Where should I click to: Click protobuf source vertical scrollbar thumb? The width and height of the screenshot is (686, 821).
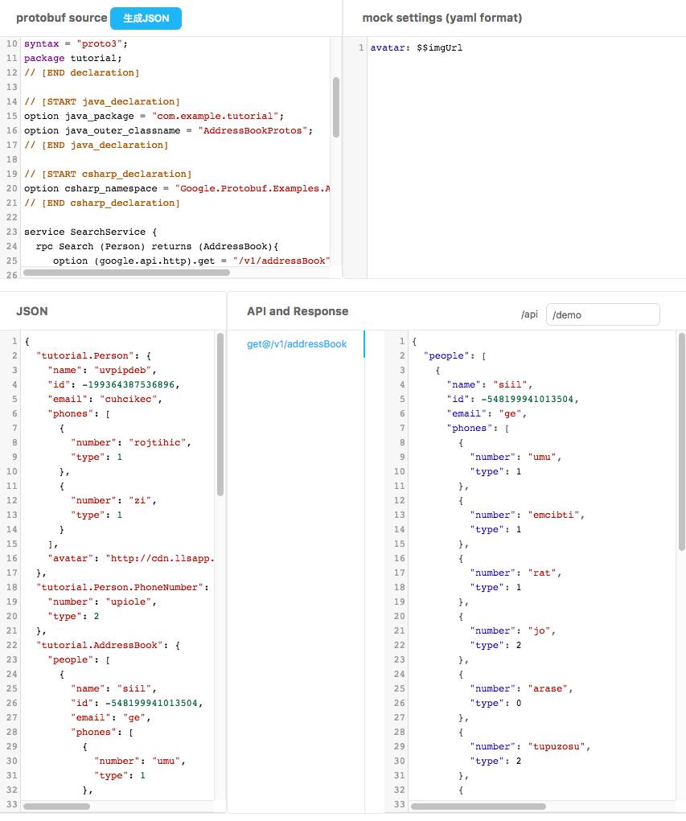(x=336, y=107)
